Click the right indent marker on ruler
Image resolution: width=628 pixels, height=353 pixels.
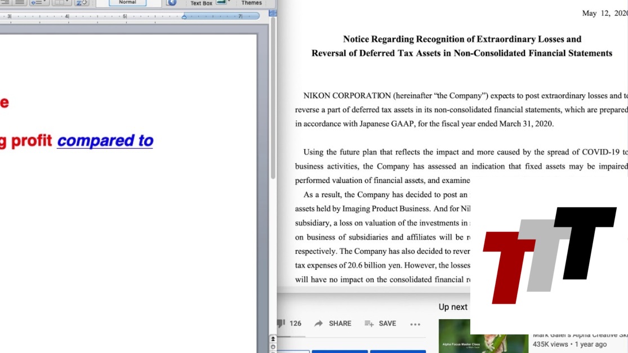click(184, 16)
